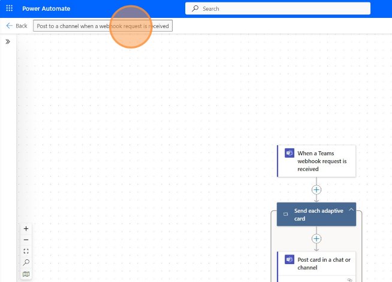Select the Send each adaptive card action
392x282 pixels.
316,214
